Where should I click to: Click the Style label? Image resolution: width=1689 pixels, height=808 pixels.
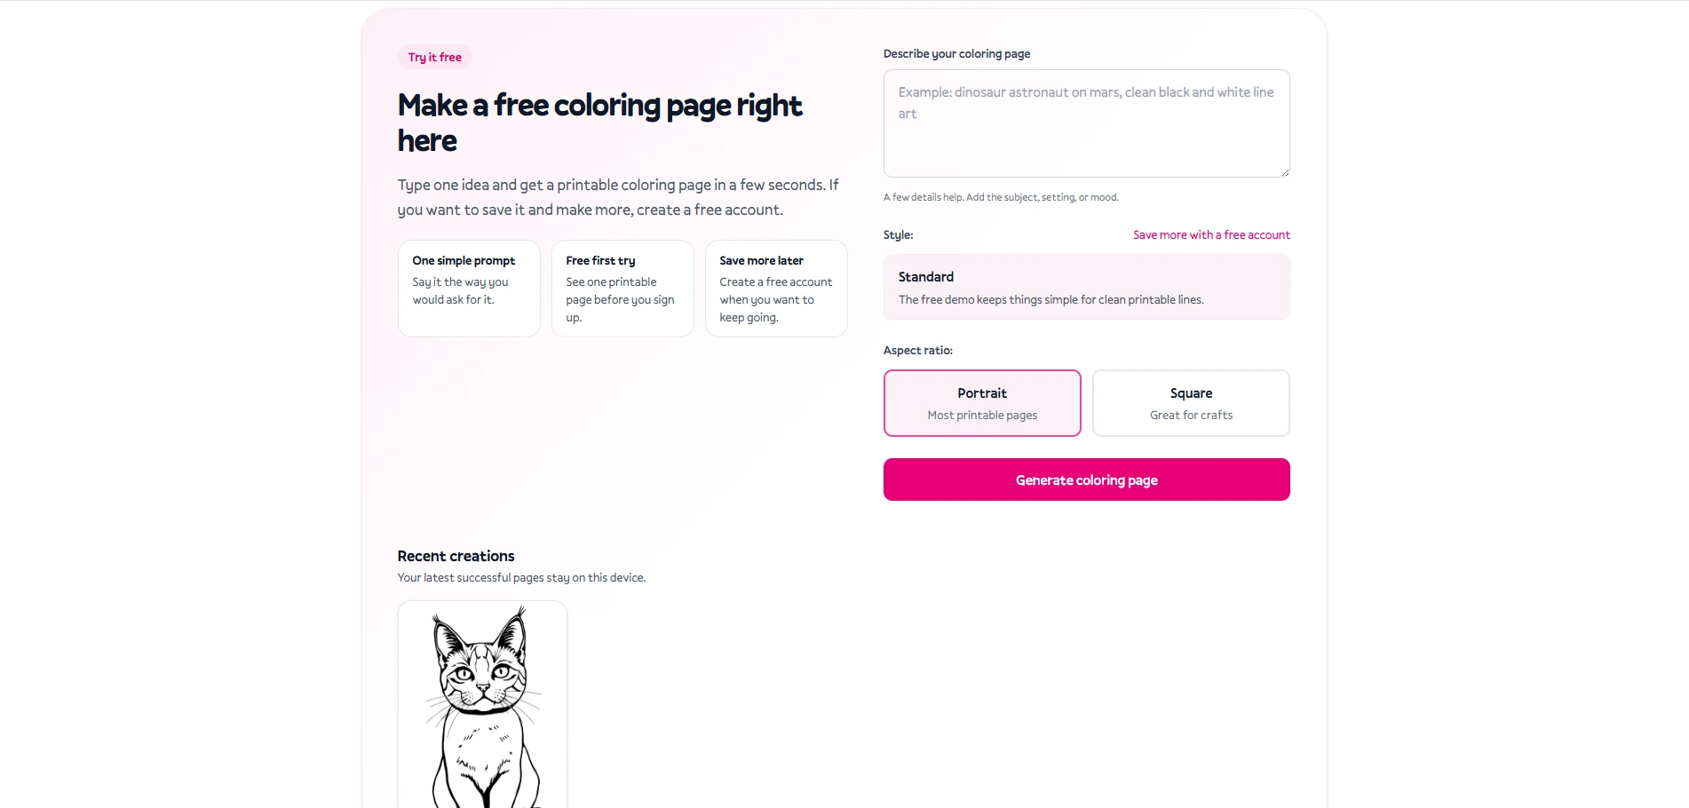coord(898,234)
